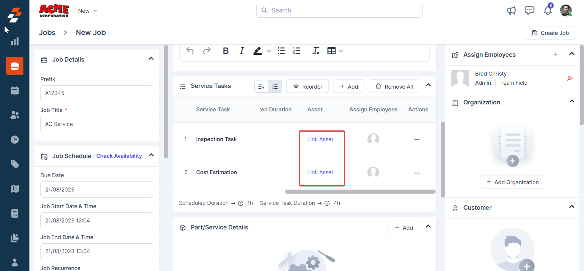Open the analytics bar chart sidebar icon
Screen dimensions: 584x271
point(15,41)
